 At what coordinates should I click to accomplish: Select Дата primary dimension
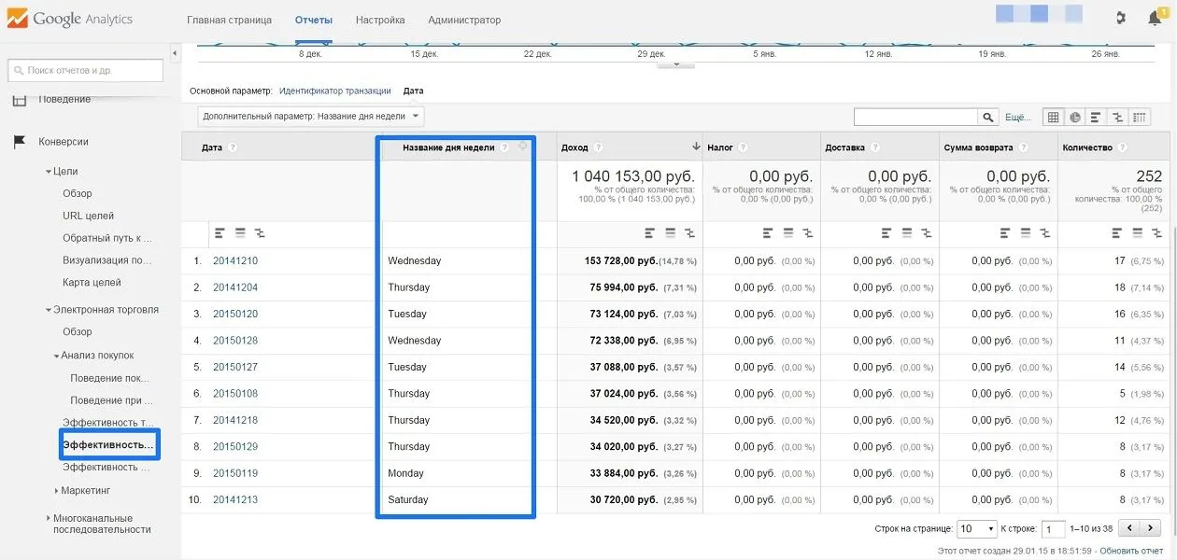pyautogui.click(x=413, y=91)
